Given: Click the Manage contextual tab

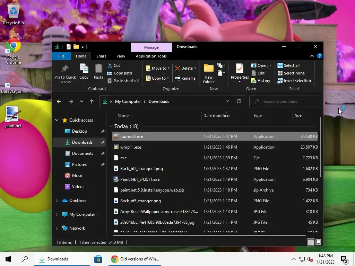Looking at the screenshot, I should click(x=151, y=47).
